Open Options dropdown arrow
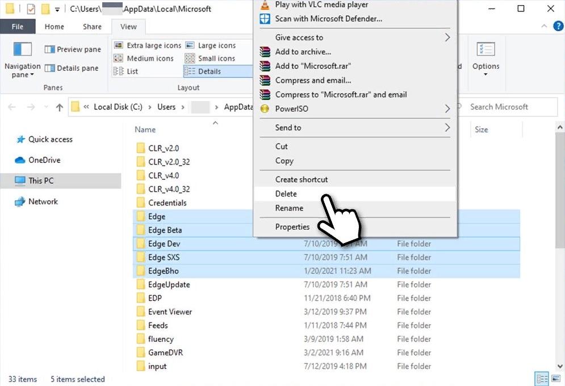The height and width of the screenshot is (386, 565). tap(486, 74)
